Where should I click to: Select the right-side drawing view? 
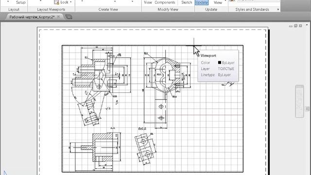167,89
